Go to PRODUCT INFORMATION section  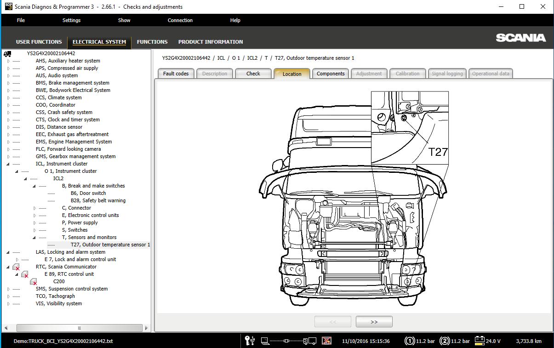click(211, 42)
